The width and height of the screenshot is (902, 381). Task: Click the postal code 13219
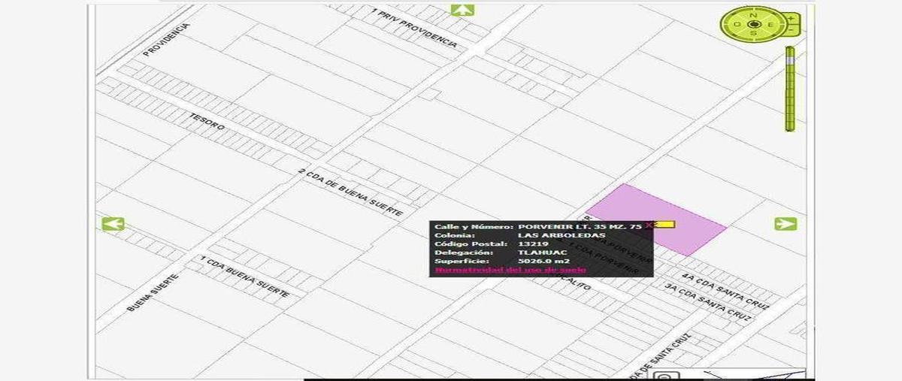pyautogui.click(x=533, y=244)
